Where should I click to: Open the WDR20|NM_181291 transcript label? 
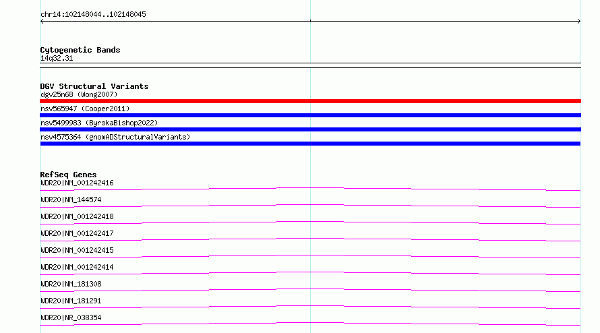(x=71, y=301)
